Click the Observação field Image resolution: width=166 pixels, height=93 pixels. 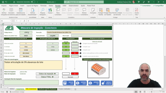click(92, 36)
